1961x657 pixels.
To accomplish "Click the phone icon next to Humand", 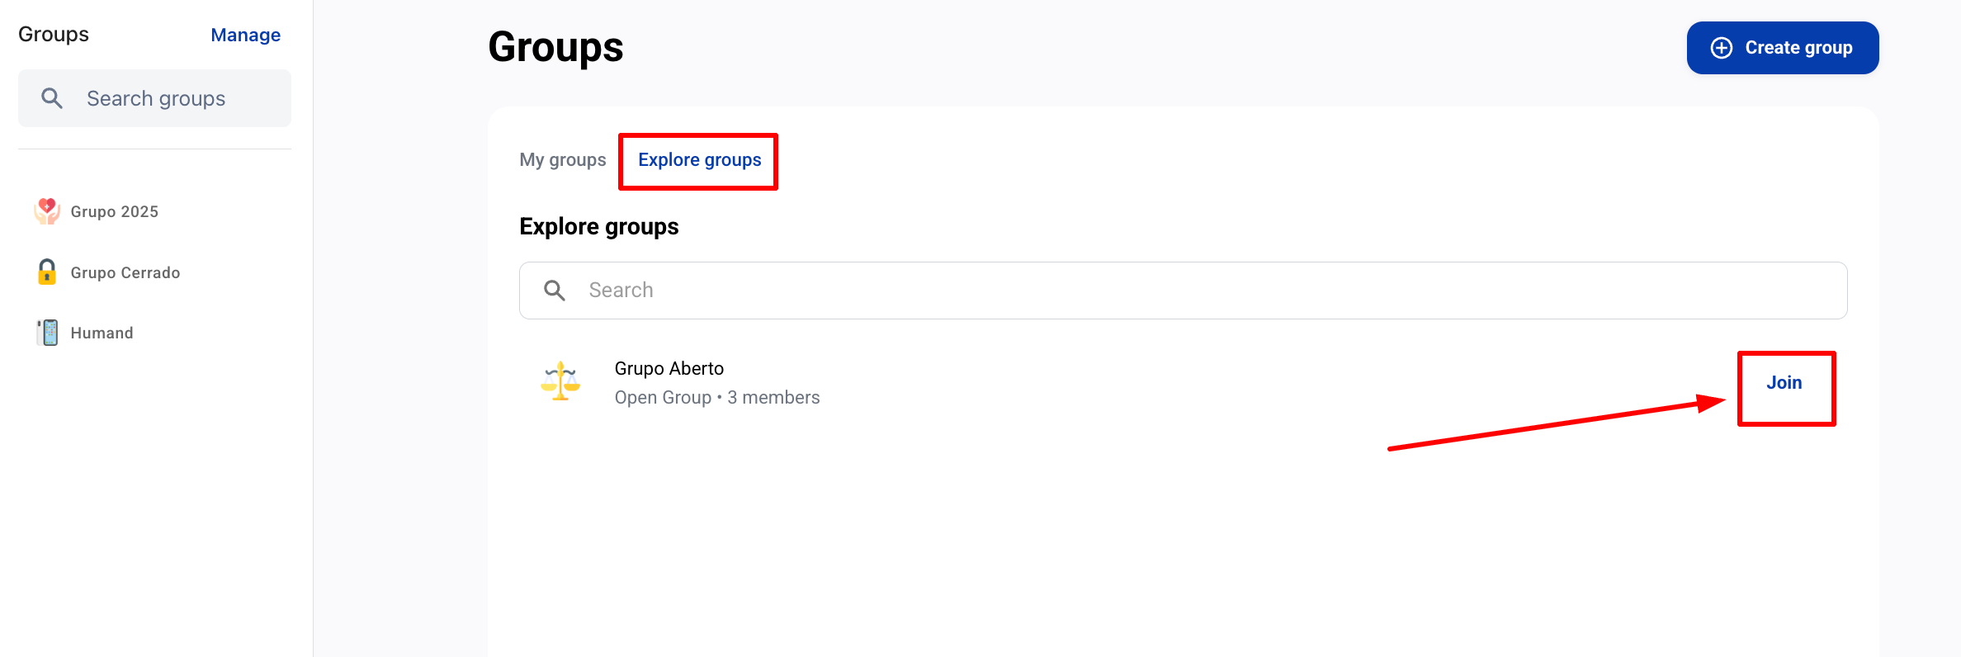I will (48, 333).
